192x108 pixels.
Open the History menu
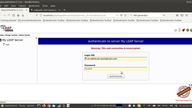click(x=22, y=6)
